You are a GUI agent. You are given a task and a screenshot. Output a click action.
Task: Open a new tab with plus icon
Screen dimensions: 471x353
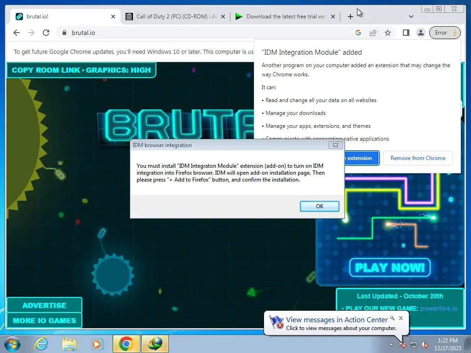tap(350, 17)
